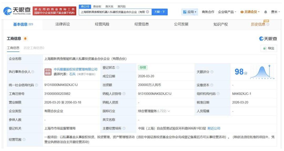Screen dimensions: 284x151
Task: Select the 查老板 search tab
Action: pos(97,7)
